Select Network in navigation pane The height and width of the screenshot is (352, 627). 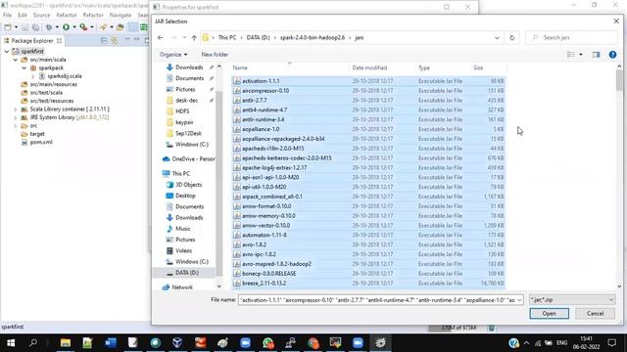click(x=182, y=287)
